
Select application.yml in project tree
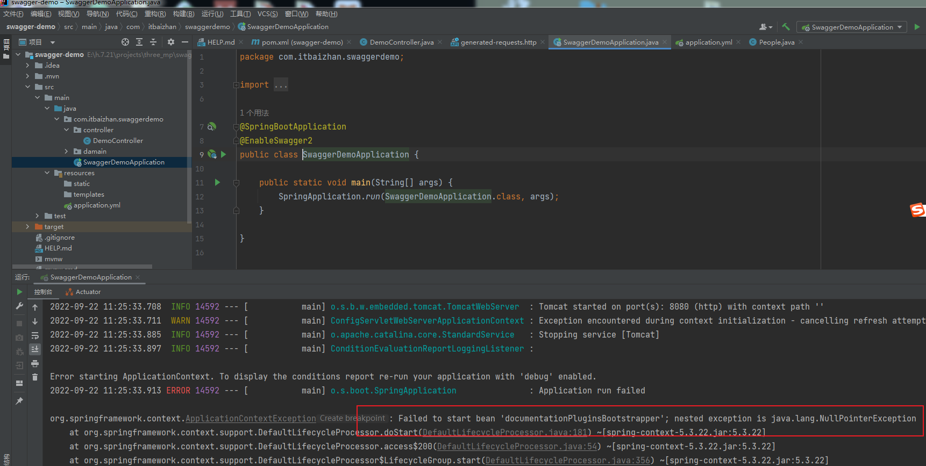[97, 205]
